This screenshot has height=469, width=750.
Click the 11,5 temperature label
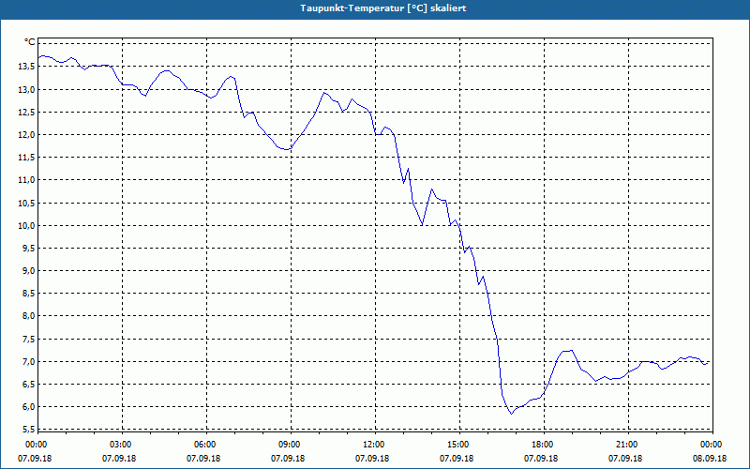click(x=26, y=158)
